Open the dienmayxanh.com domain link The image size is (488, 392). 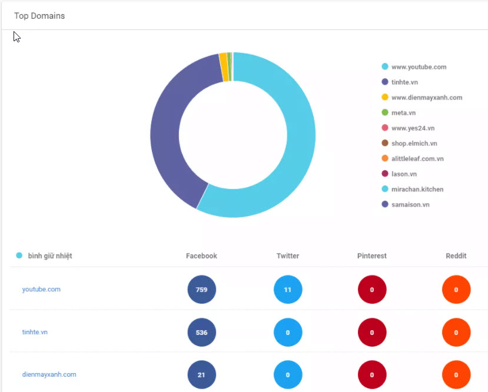tap(49, 375)
